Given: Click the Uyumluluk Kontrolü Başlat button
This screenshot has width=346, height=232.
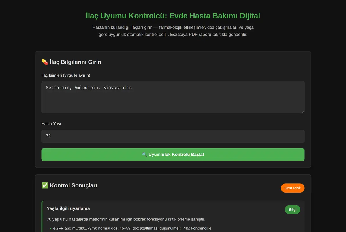Looking at the screenshot, I should pyautogui.click(x=173, y=155).
